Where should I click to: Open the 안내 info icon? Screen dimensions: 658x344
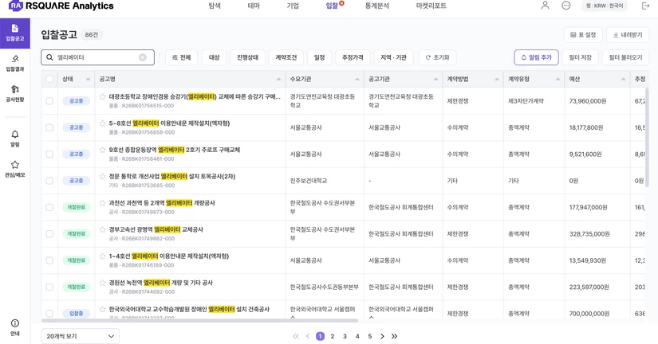coord(14,327)
